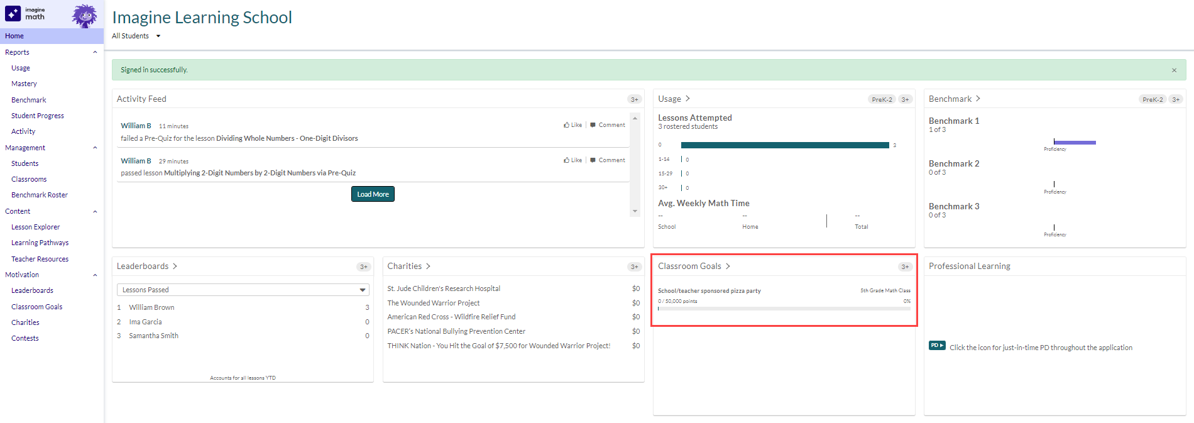Toggle the PreK-2 badge in Usage widget
This screenshot has width=1194, height=423.
(x=882, y=99)
